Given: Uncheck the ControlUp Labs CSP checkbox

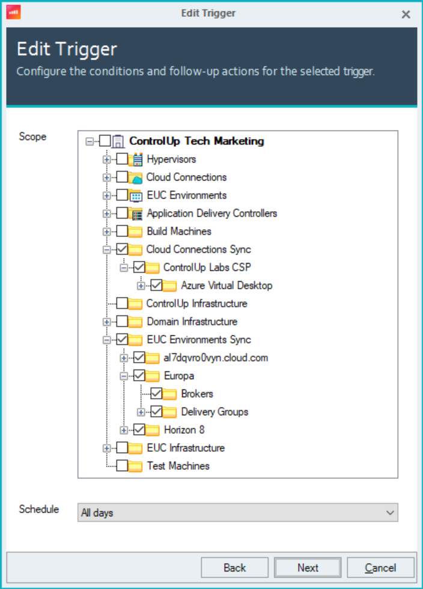Looking at the screenshot, I should click(139, 267).
